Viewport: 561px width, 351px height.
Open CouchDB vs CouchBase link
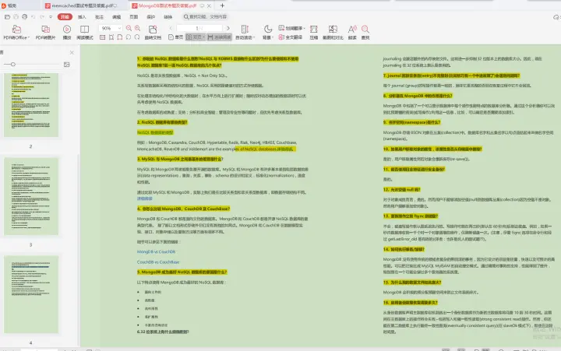[158, 262]
